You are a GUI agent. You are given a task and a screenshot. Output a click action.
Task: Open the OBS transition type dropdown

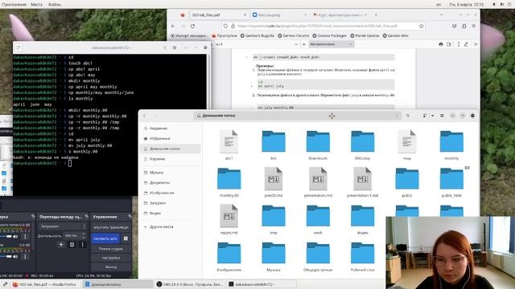[x=62, y=226]
